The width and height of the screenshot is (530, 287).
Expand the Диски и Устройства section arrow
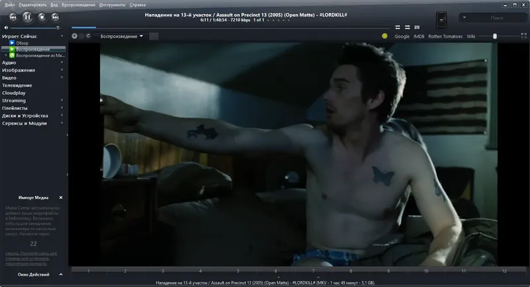click(62, 115)
